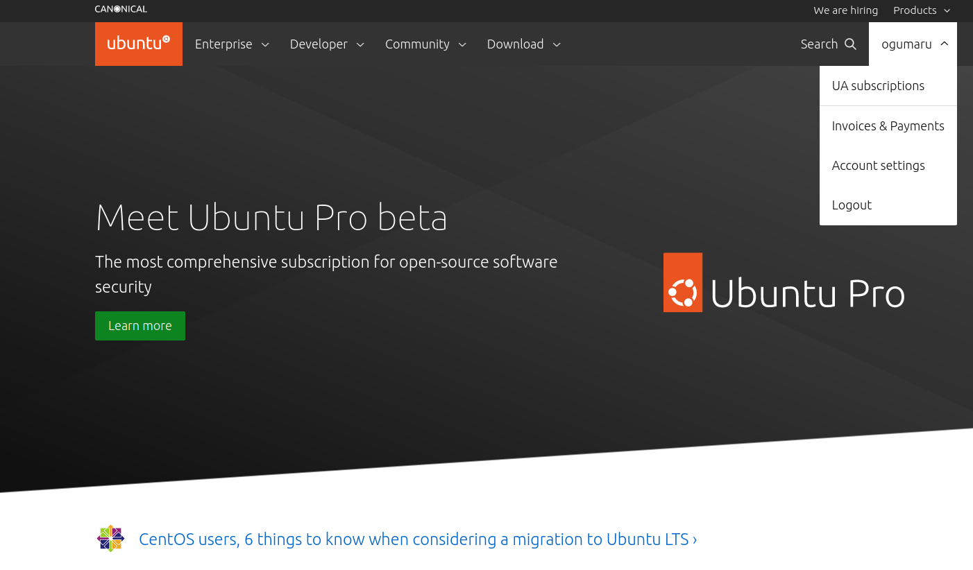Select UA subscriptions from account menu
Screen dimensions: 973x570
click(x=888, y=86)
